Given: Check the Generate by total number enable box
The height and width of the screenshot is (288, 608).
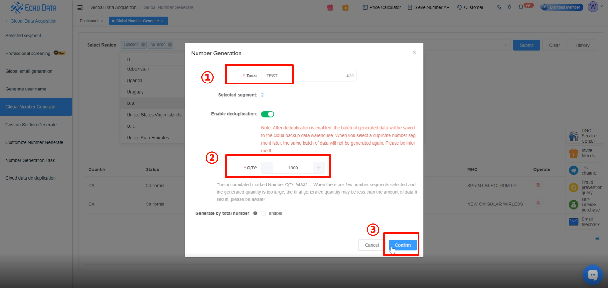Looking at the screenshot, I should click(x=263, y=213).
